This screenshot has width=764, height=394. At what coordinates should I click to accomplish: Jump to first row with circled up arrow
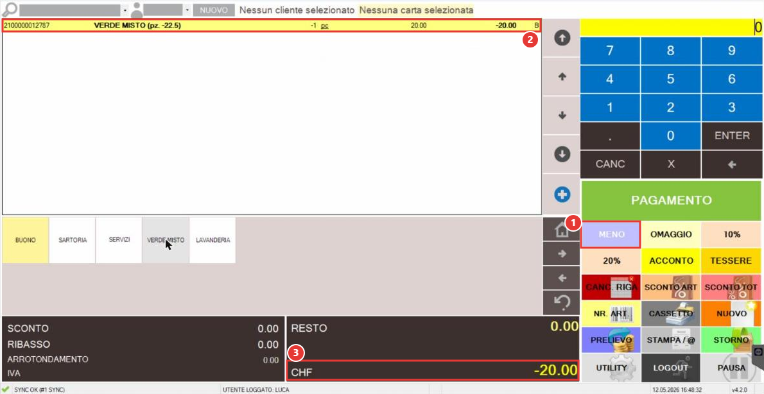click(562, 38)
